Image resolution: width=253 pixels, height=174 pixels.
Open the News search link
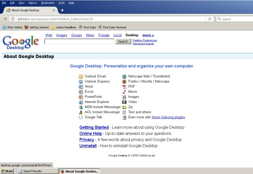[90, 35]
